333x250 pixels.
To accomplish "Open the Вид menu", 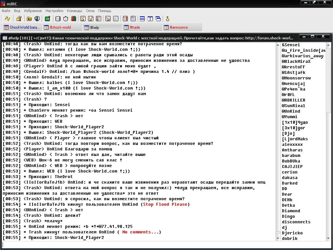I will 17,11.
